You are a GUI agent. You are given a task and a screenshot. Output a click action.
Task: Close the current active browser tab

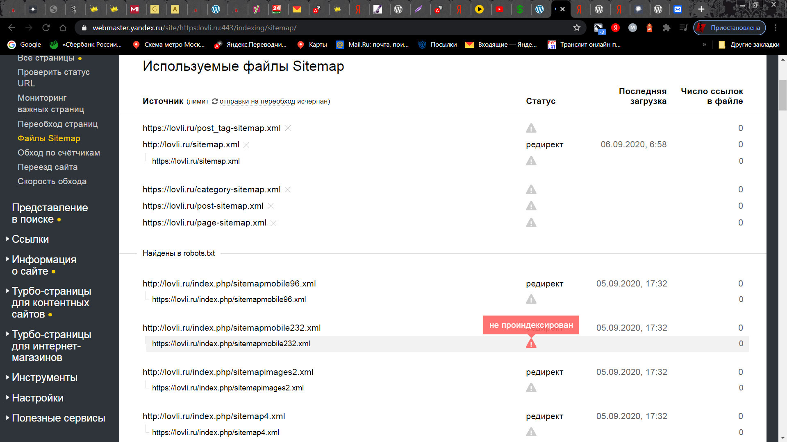pos(562,9)
